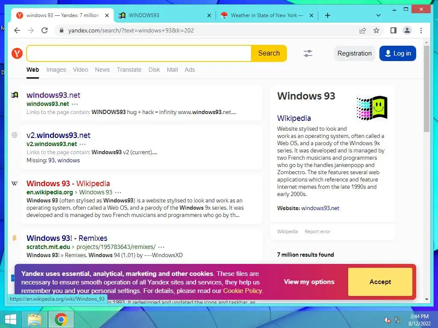
Task: Open a new tab with the plus button
Action: click(328, 15)
